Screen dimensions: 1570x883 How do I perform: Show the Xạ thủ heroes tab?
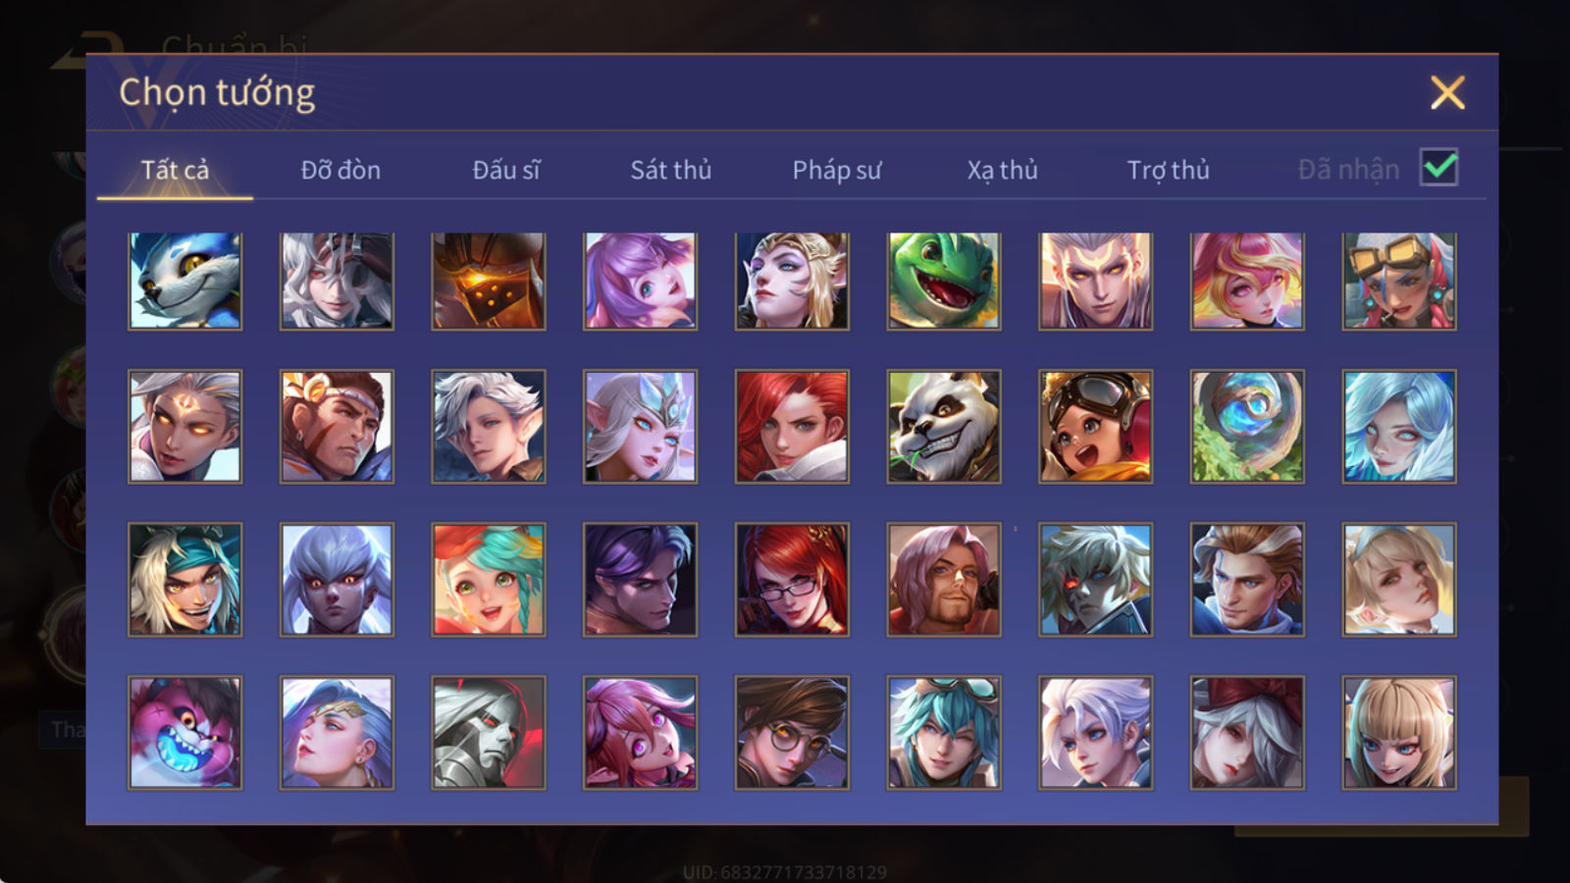pos(1002,170)
